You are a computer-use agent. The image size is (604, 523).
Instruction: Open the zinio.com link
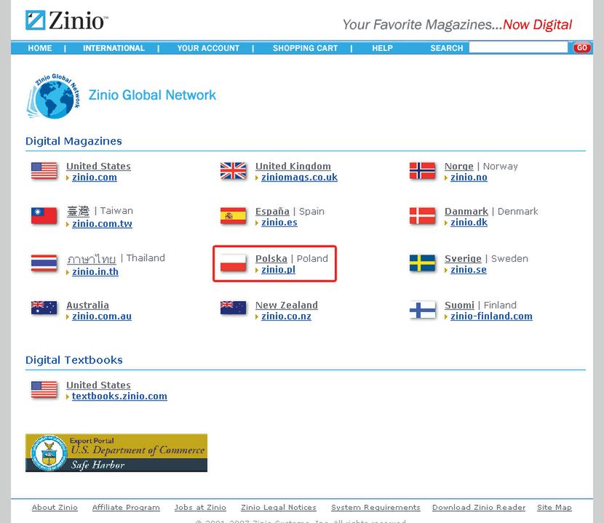[95, 177]
